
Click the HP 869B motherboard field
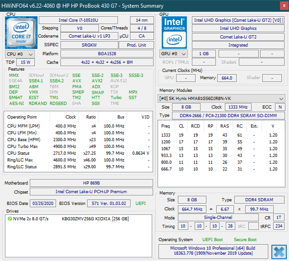pyautogui.click(x=92, y=183)
